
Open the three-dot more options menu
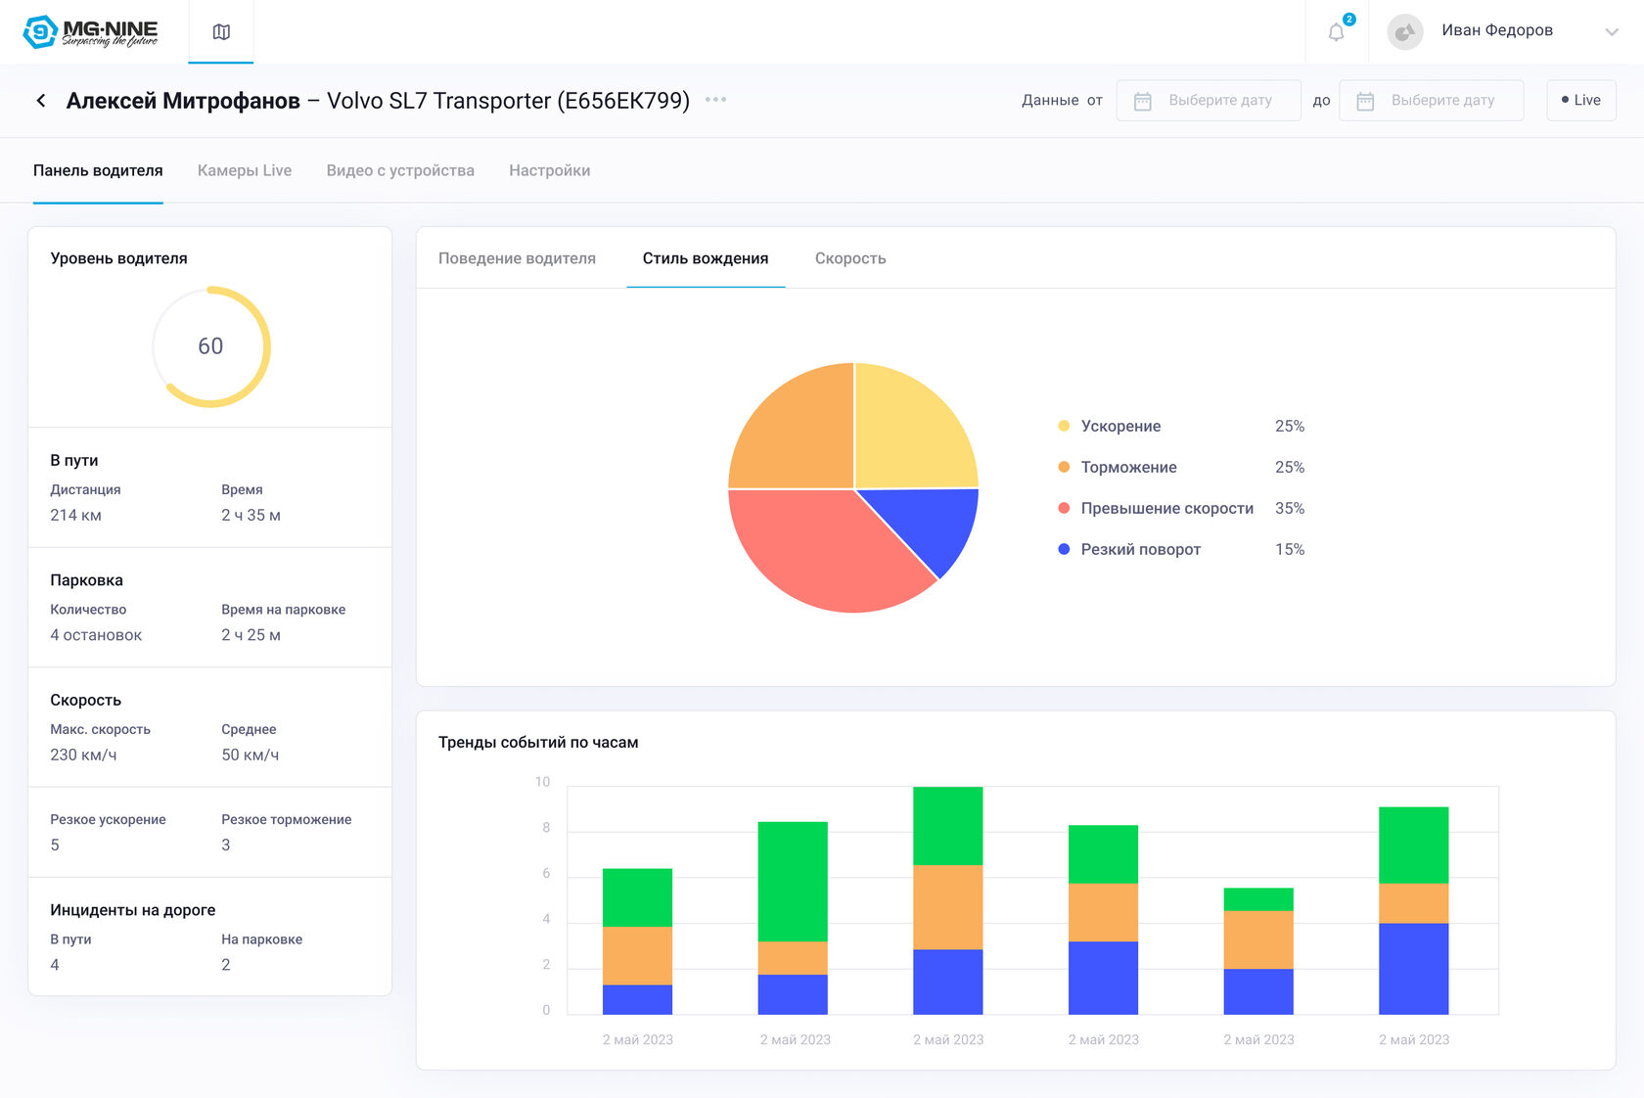pyautogui.click(x=715, y=99)
